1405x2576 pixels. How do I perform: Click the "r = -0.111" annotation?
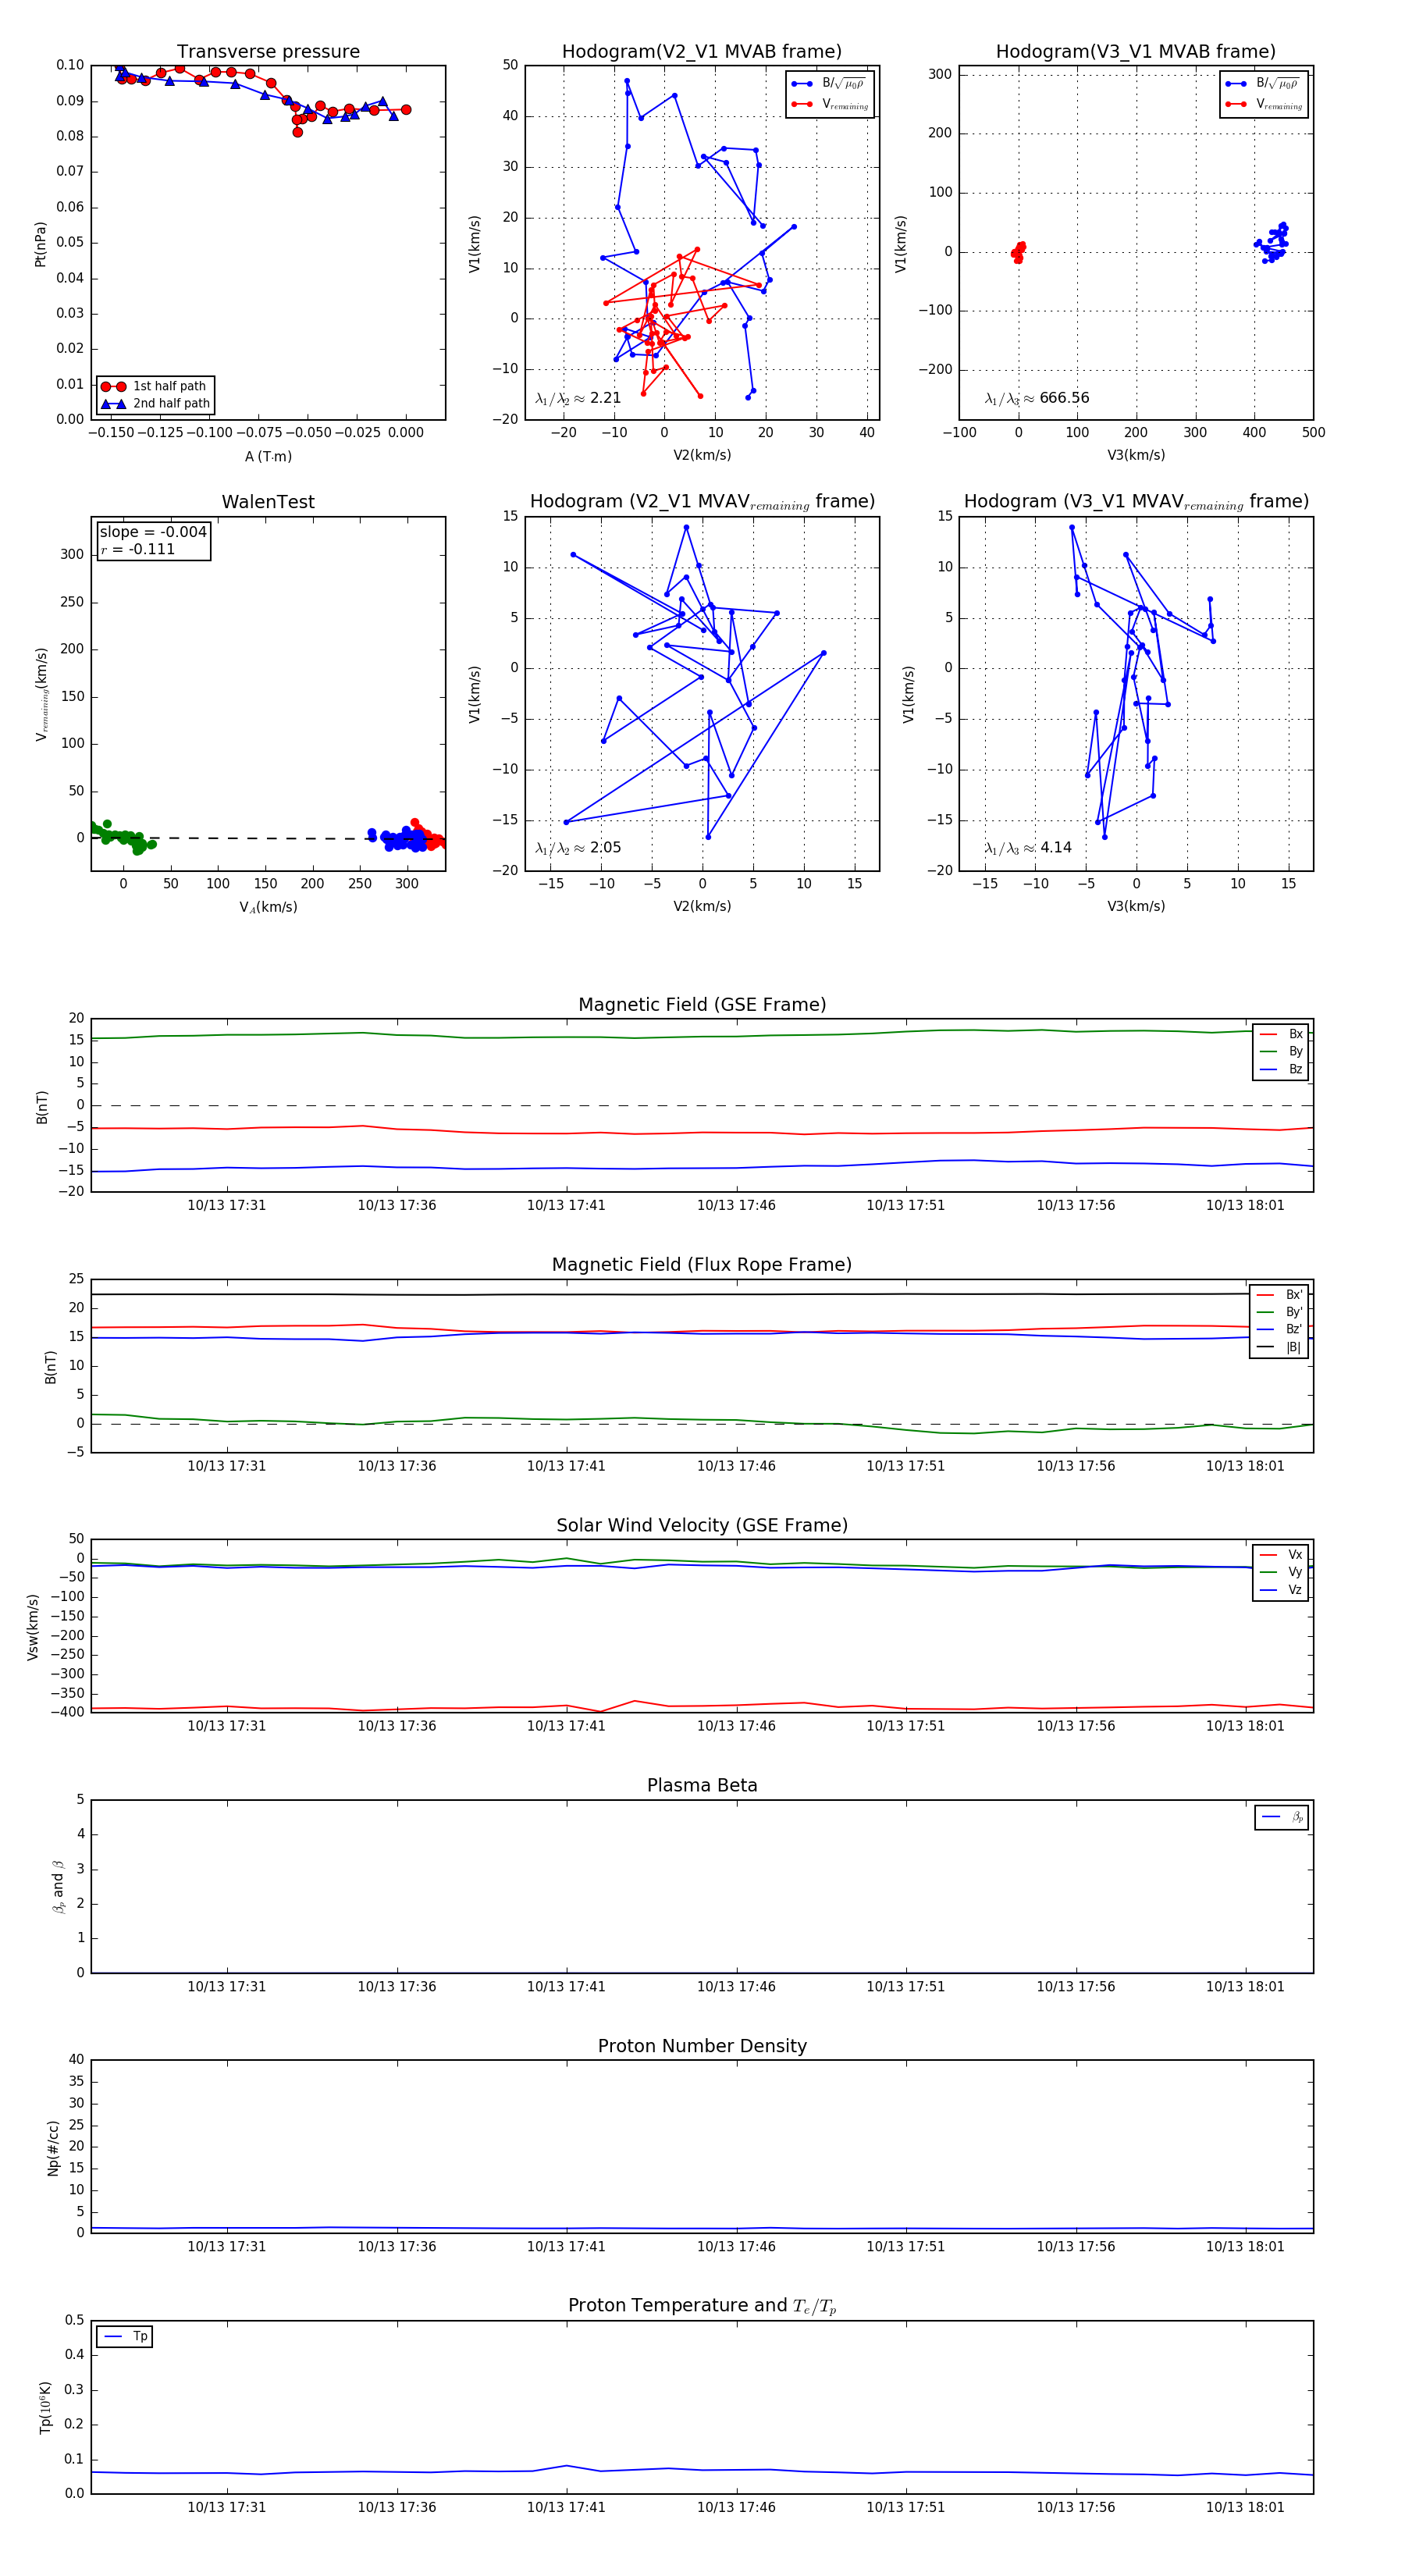pyautogui.click(x=137, y=550)
